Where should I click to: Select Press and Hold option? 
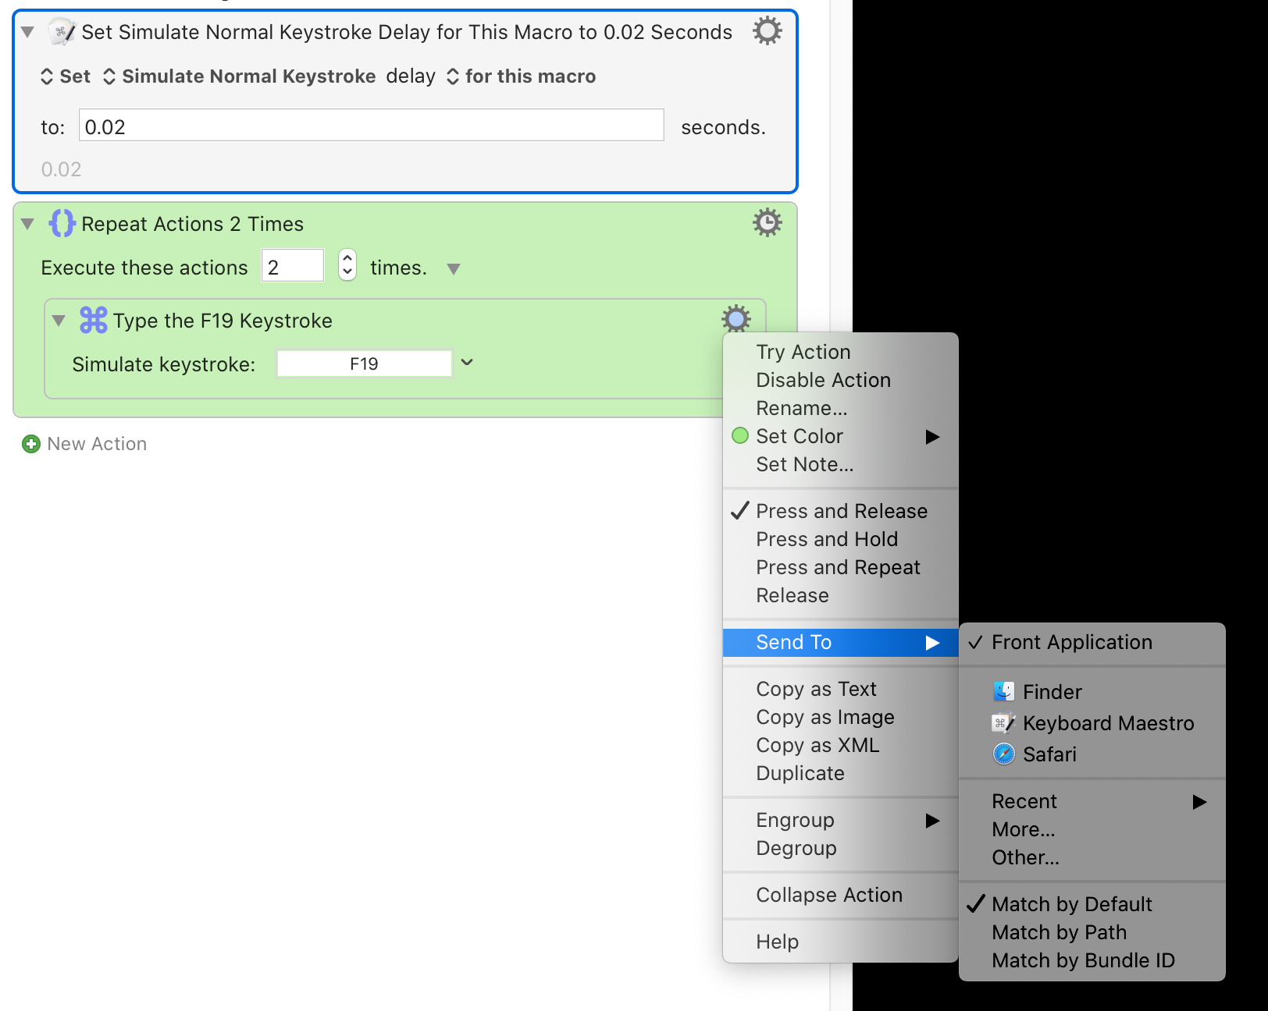point(840,539)
